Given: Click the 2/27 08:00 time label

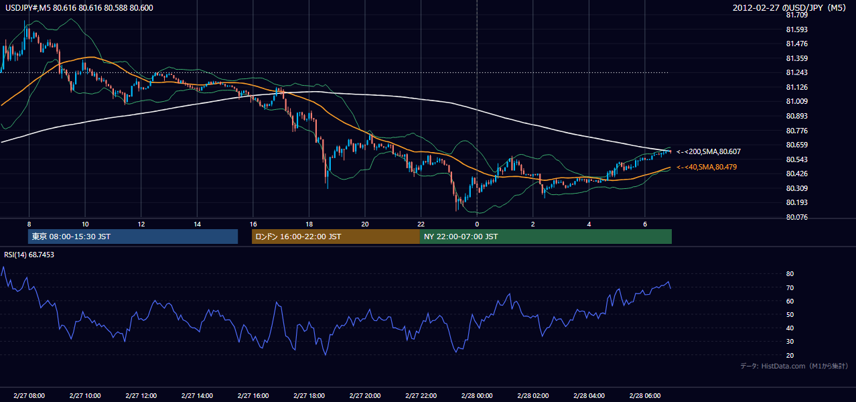Looking at the screenshot, I should [29, 396].
